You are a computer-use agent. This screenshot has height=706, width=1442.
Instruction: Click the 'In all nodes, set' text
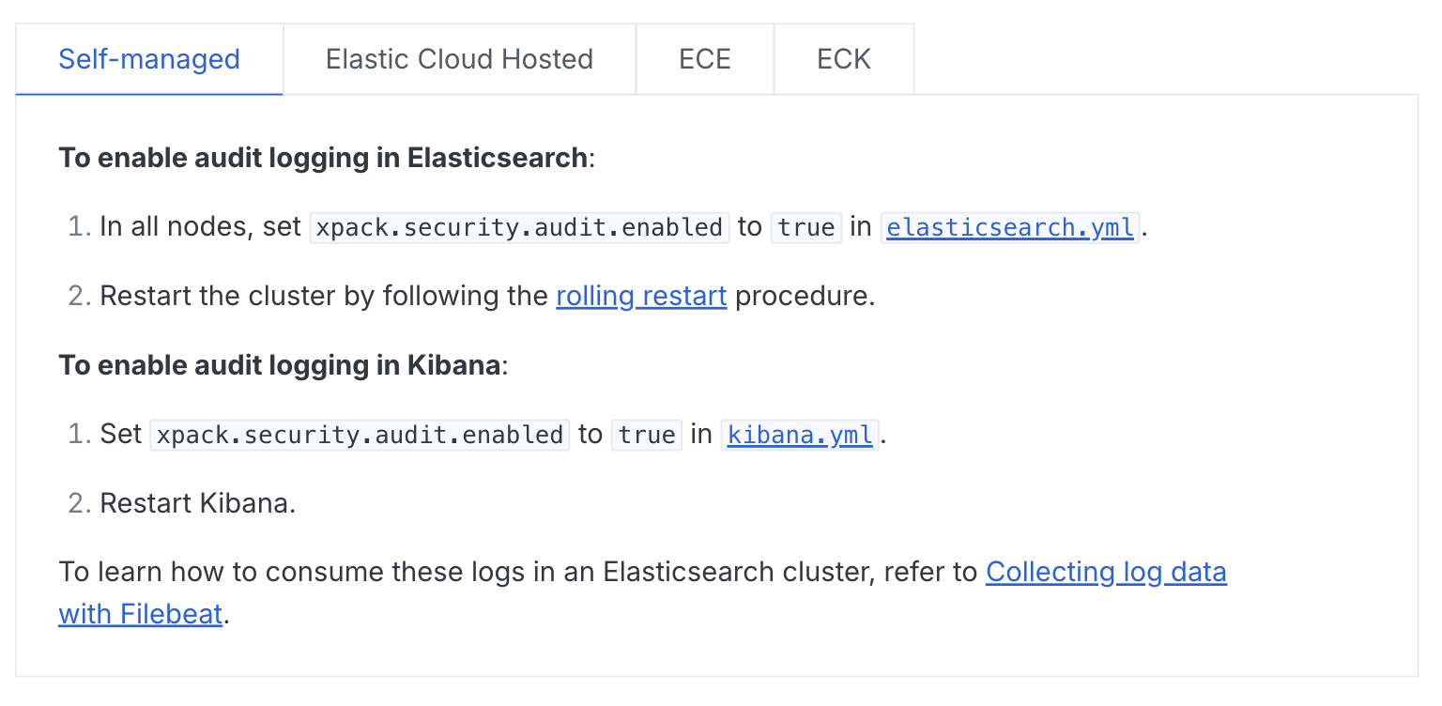click(x=200, y=228)
